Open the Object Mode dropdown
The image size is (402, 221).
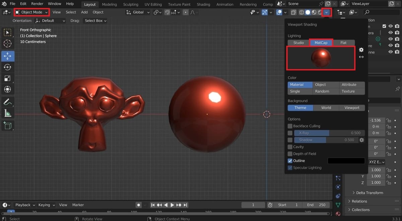point(32,12)
